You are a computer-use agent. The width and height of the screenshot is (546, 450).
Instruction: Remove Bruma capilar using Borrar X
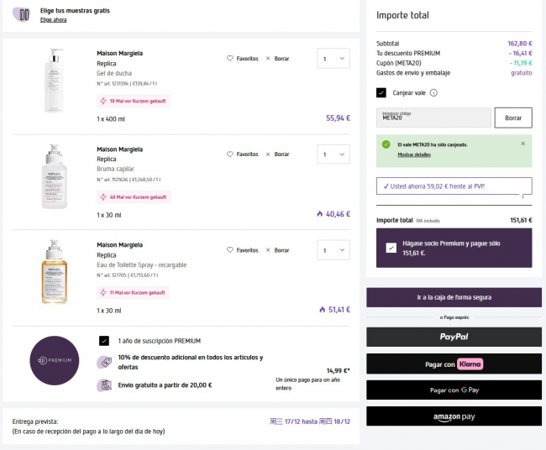[268, 154]
